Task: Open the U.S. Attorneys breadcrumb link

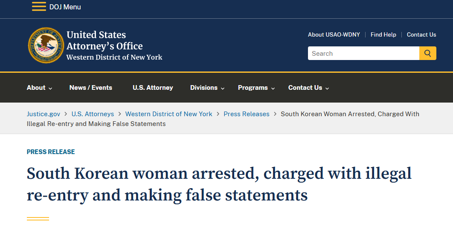Action: click(x=93, y=114)
